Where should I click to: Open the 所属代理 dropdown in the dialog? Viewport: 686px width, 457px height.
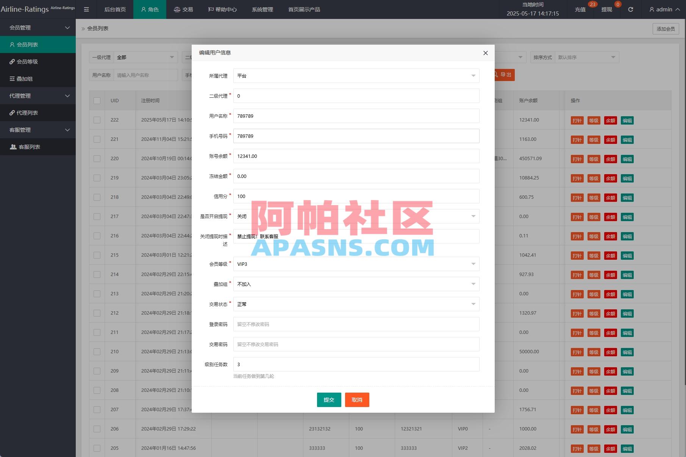[356, 75]
